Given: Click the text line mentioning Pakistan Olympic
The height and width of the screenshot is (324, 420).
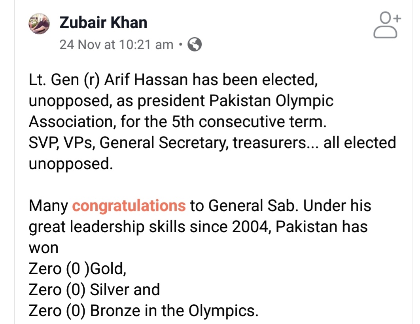Looking at the screenshot, I should click(x=181, y=101).
